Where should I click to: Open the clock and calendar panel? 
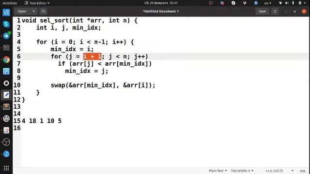pyautogui.click(x=161, y=3)
